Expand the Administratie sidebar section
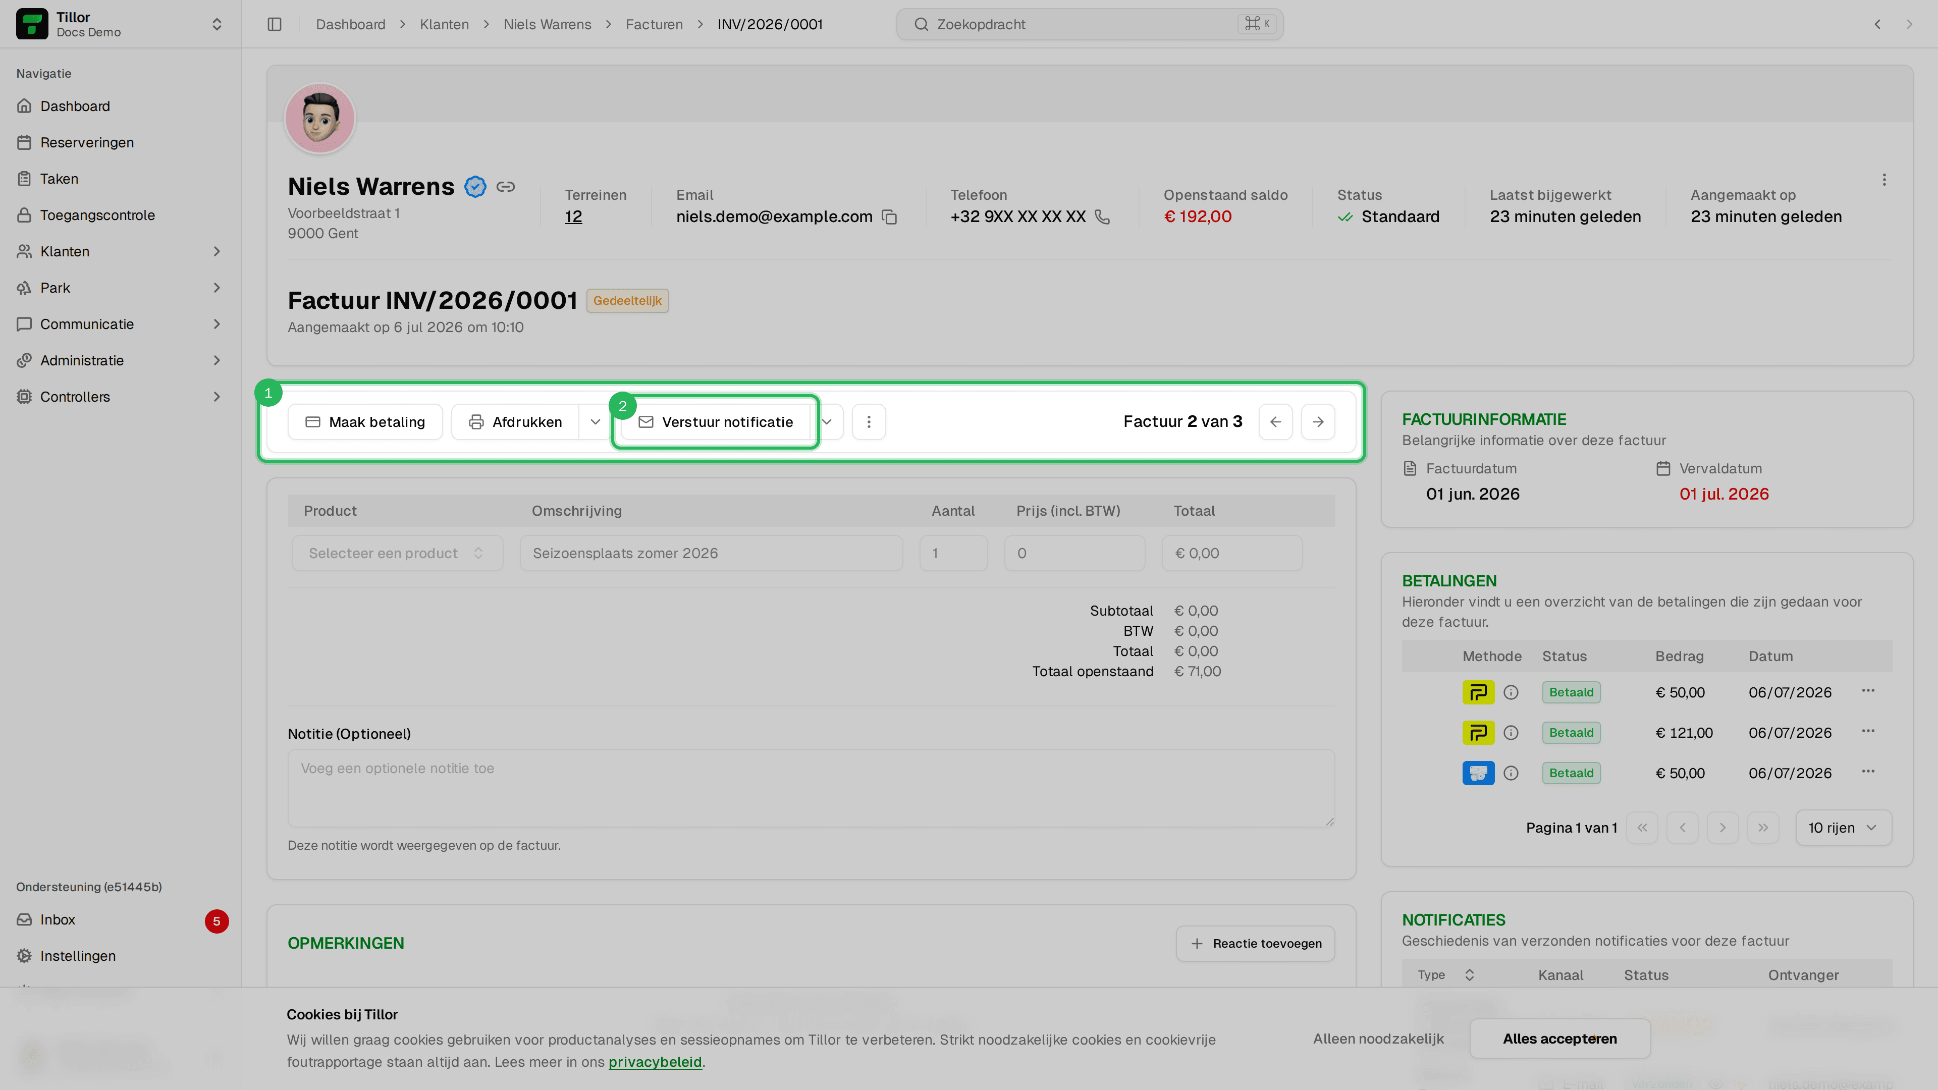 121,360
